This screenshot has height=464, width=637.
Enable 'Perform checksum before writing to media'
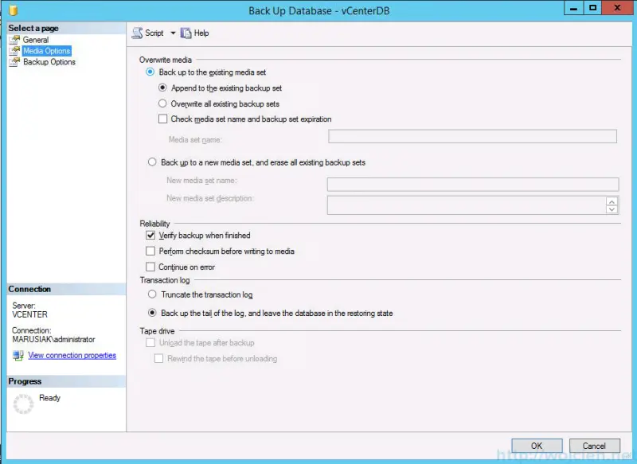tap(151, 250)
